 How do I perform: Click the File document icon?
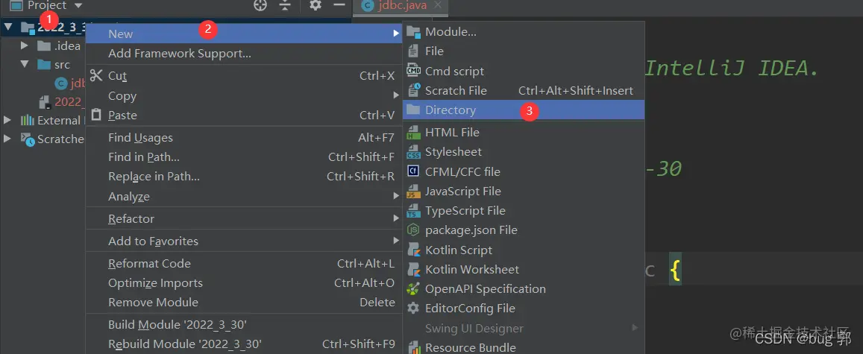(x=413, y=51)
